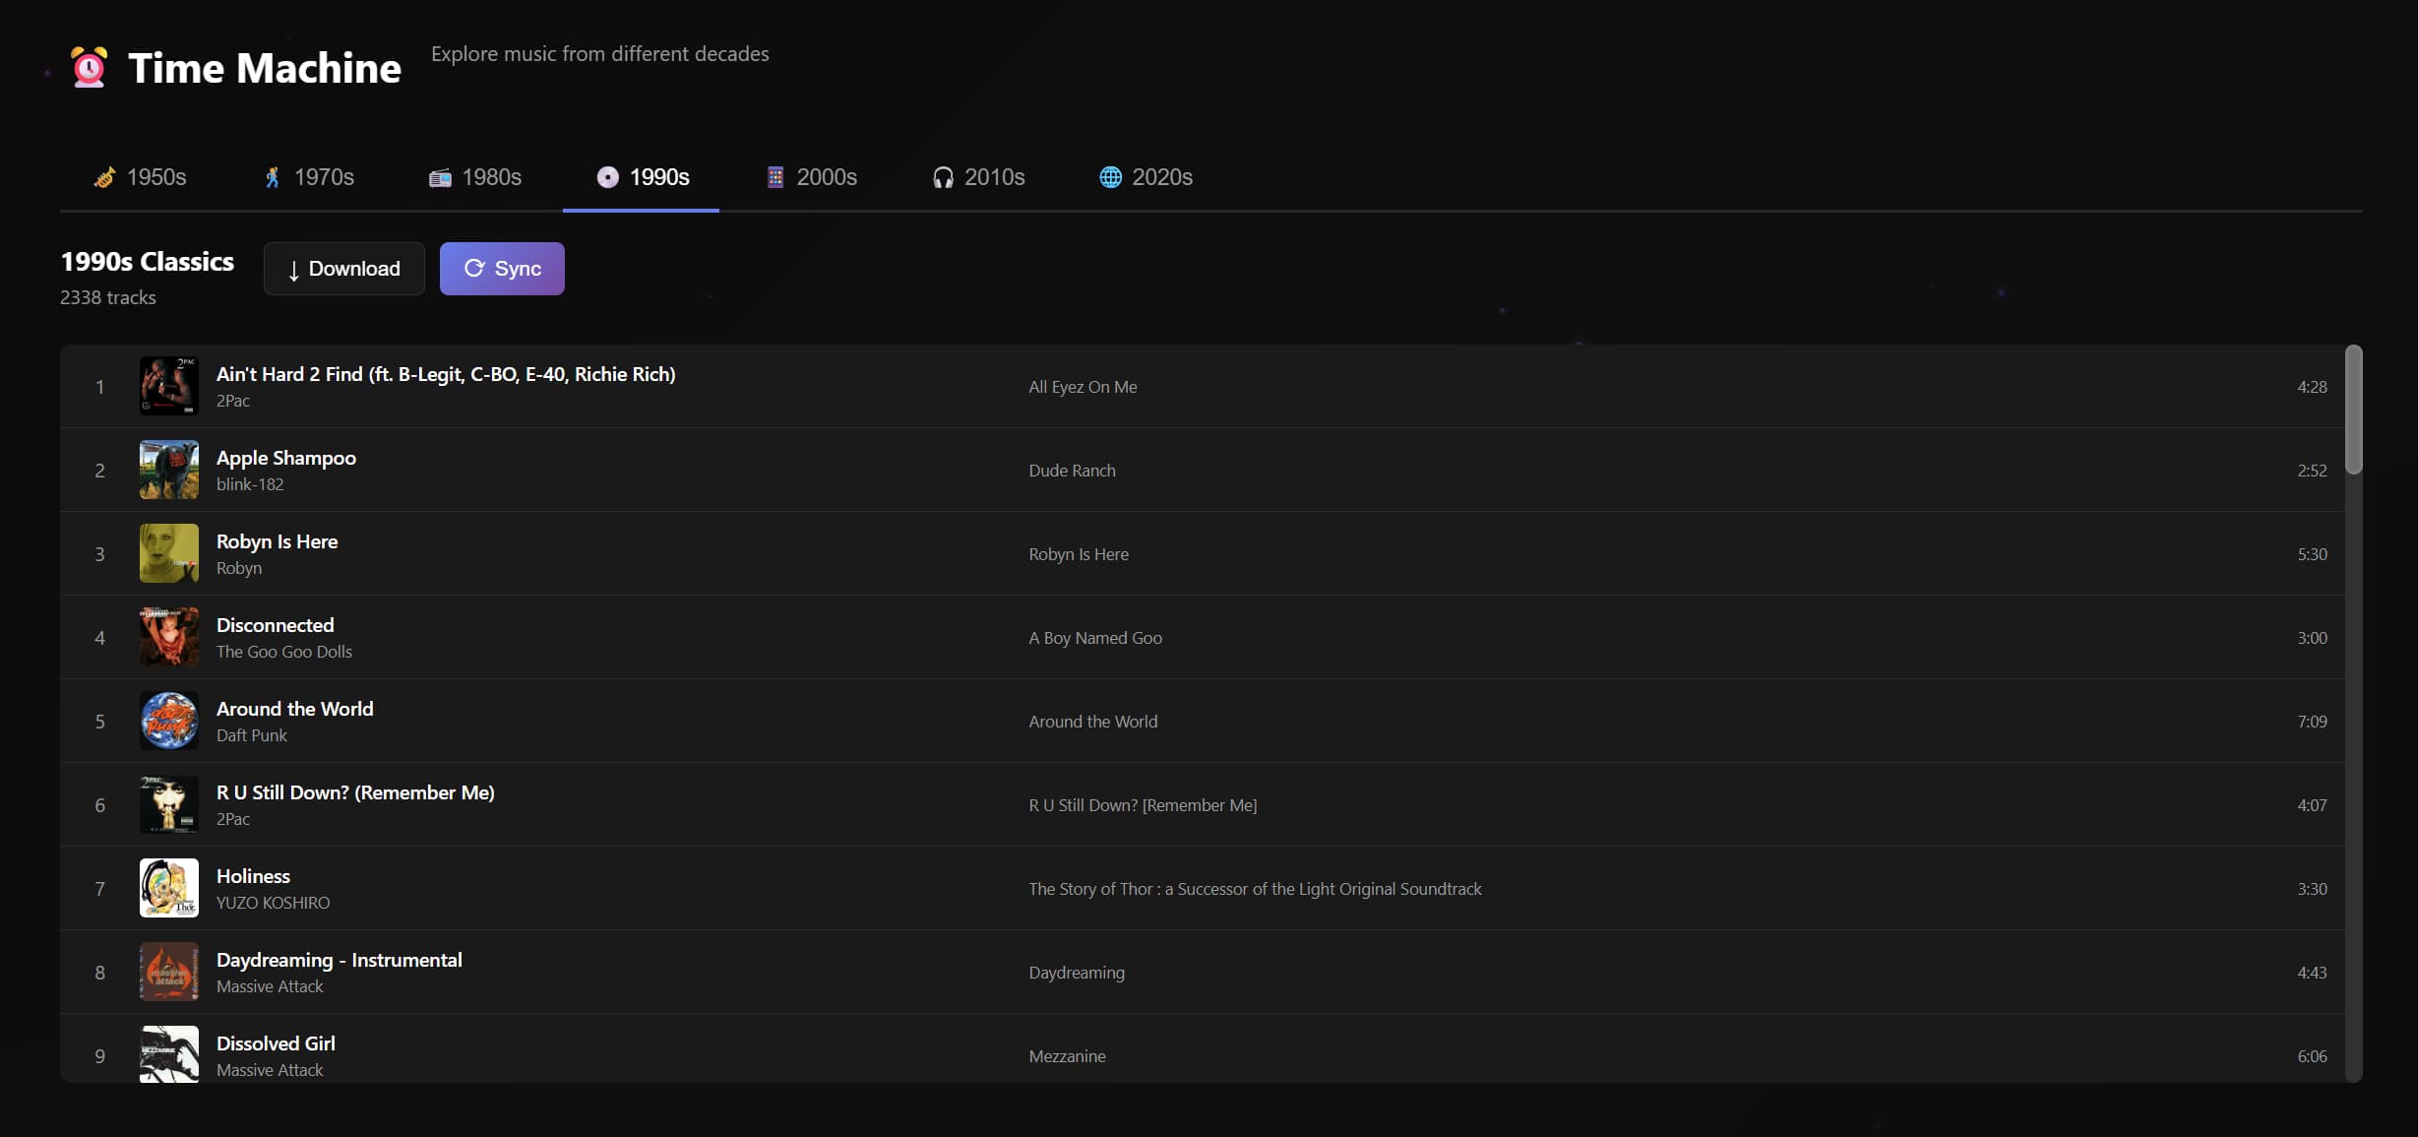Click the phone icon for 2000s
Image resolution: width=2418 pixels, height=1137 pixels.
(x=775, y=177)
